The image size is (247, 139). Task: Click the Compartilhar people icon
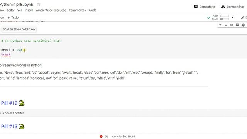223,7
